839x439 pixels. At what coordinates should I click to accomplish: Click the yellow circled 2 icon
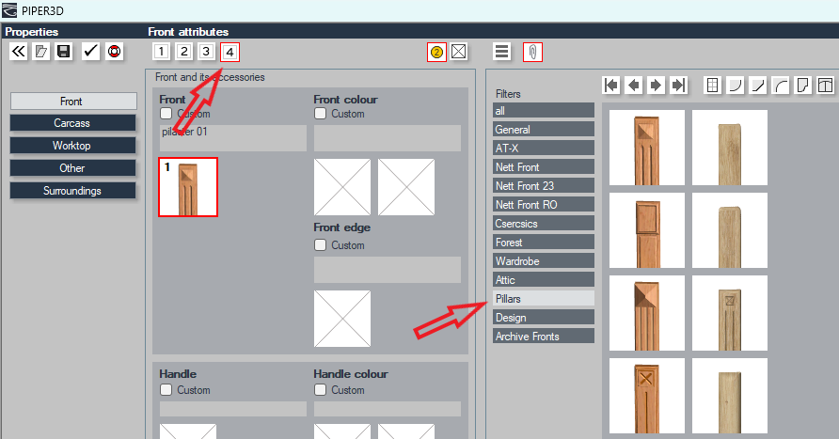pyautogui.click(x=436, y=52)
